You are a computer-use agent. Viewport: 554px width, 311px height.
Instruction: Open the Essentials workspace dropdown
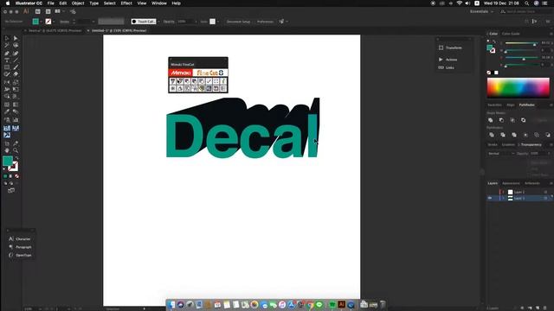pos(481,11)
